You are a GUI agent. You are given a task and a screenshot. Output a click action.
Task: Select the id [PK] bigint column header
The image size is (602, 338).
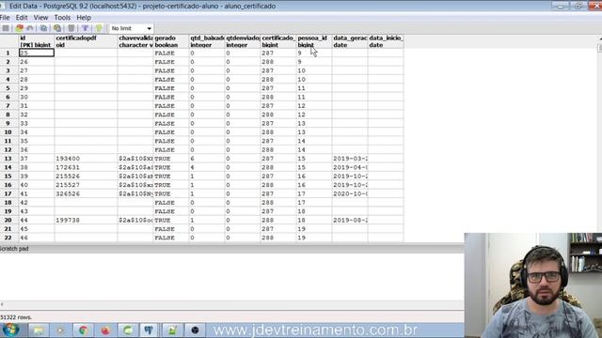[37, 41]
